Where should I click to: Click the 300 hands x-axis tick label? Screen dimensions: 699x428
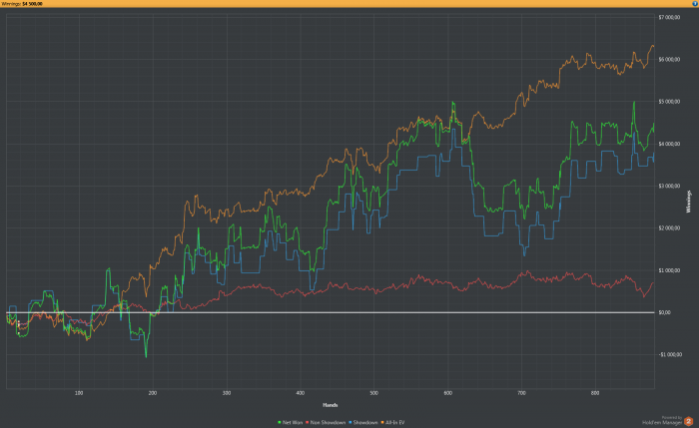pos(227,393)
